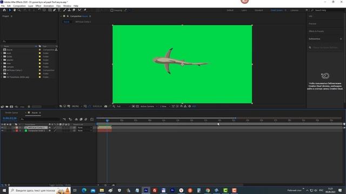Select the Hand tool

coord(15,10)
